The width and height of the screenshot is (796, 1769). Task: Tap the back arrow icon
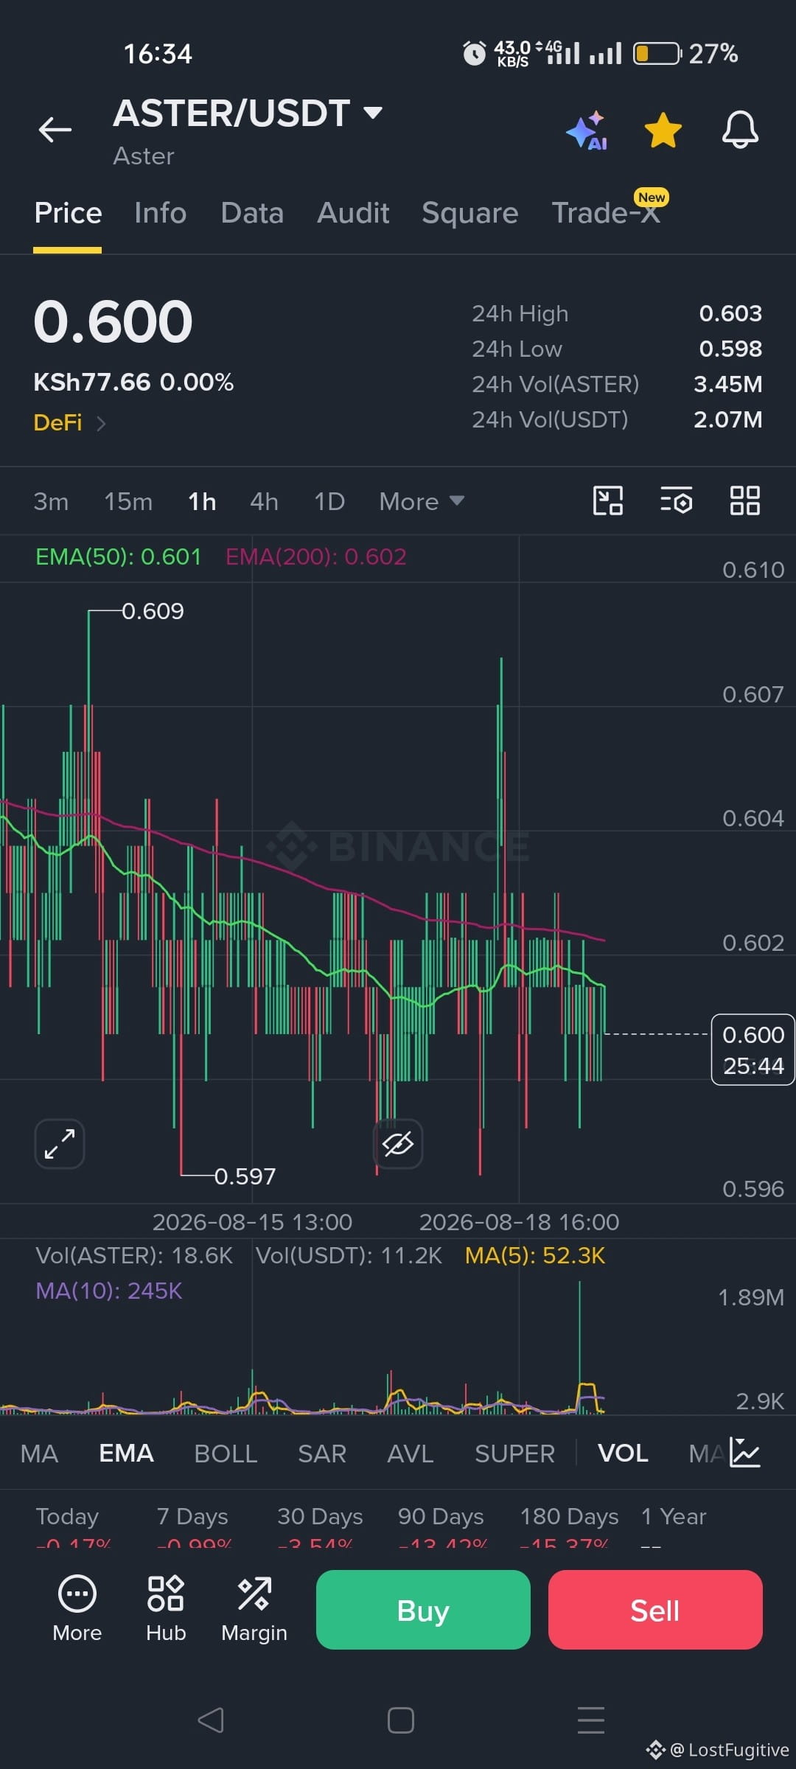point(55,130)
